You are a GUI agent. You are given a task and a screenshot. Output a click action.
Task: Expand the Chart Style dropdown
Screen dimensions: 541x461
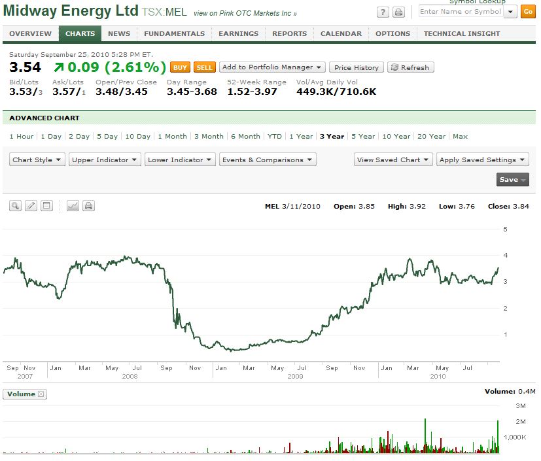tap(37, 160)
